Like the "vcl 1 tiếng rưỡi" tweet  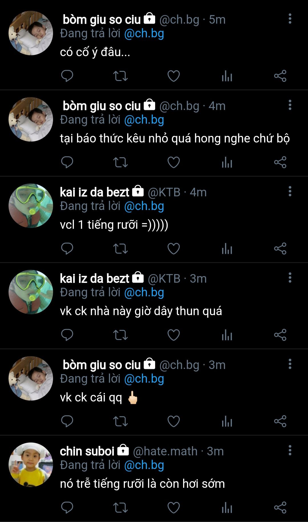click(x=173, y=248)
